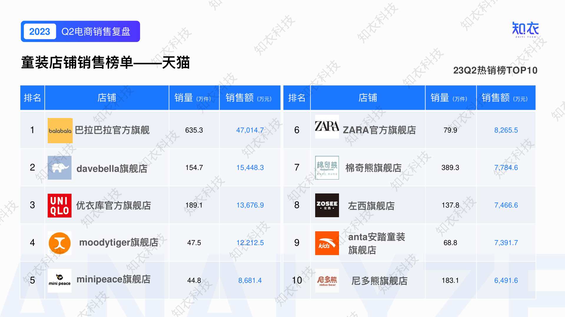The height and width of the screenshot is (317, 565).
Task: Click sales volume value 79.9
Action: (x=450, y=130)
